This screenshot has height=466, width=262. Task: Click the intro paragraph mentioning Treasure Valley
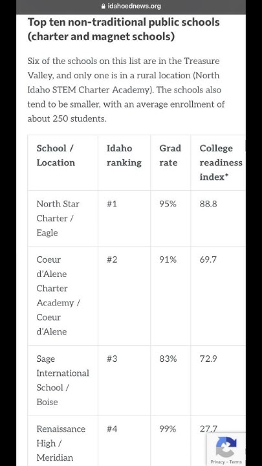pos(126,90)
